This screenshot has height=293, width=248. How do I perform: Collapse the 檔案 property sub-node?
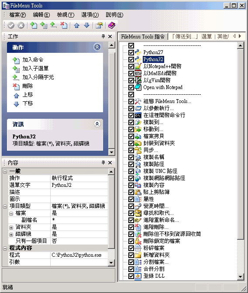pos(11,214)
